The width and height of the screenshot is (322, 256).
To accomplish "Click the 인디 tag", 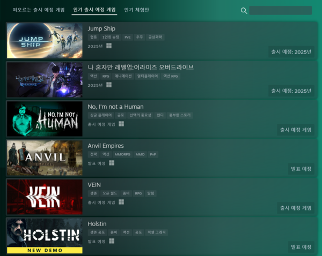I will [160, 115].
